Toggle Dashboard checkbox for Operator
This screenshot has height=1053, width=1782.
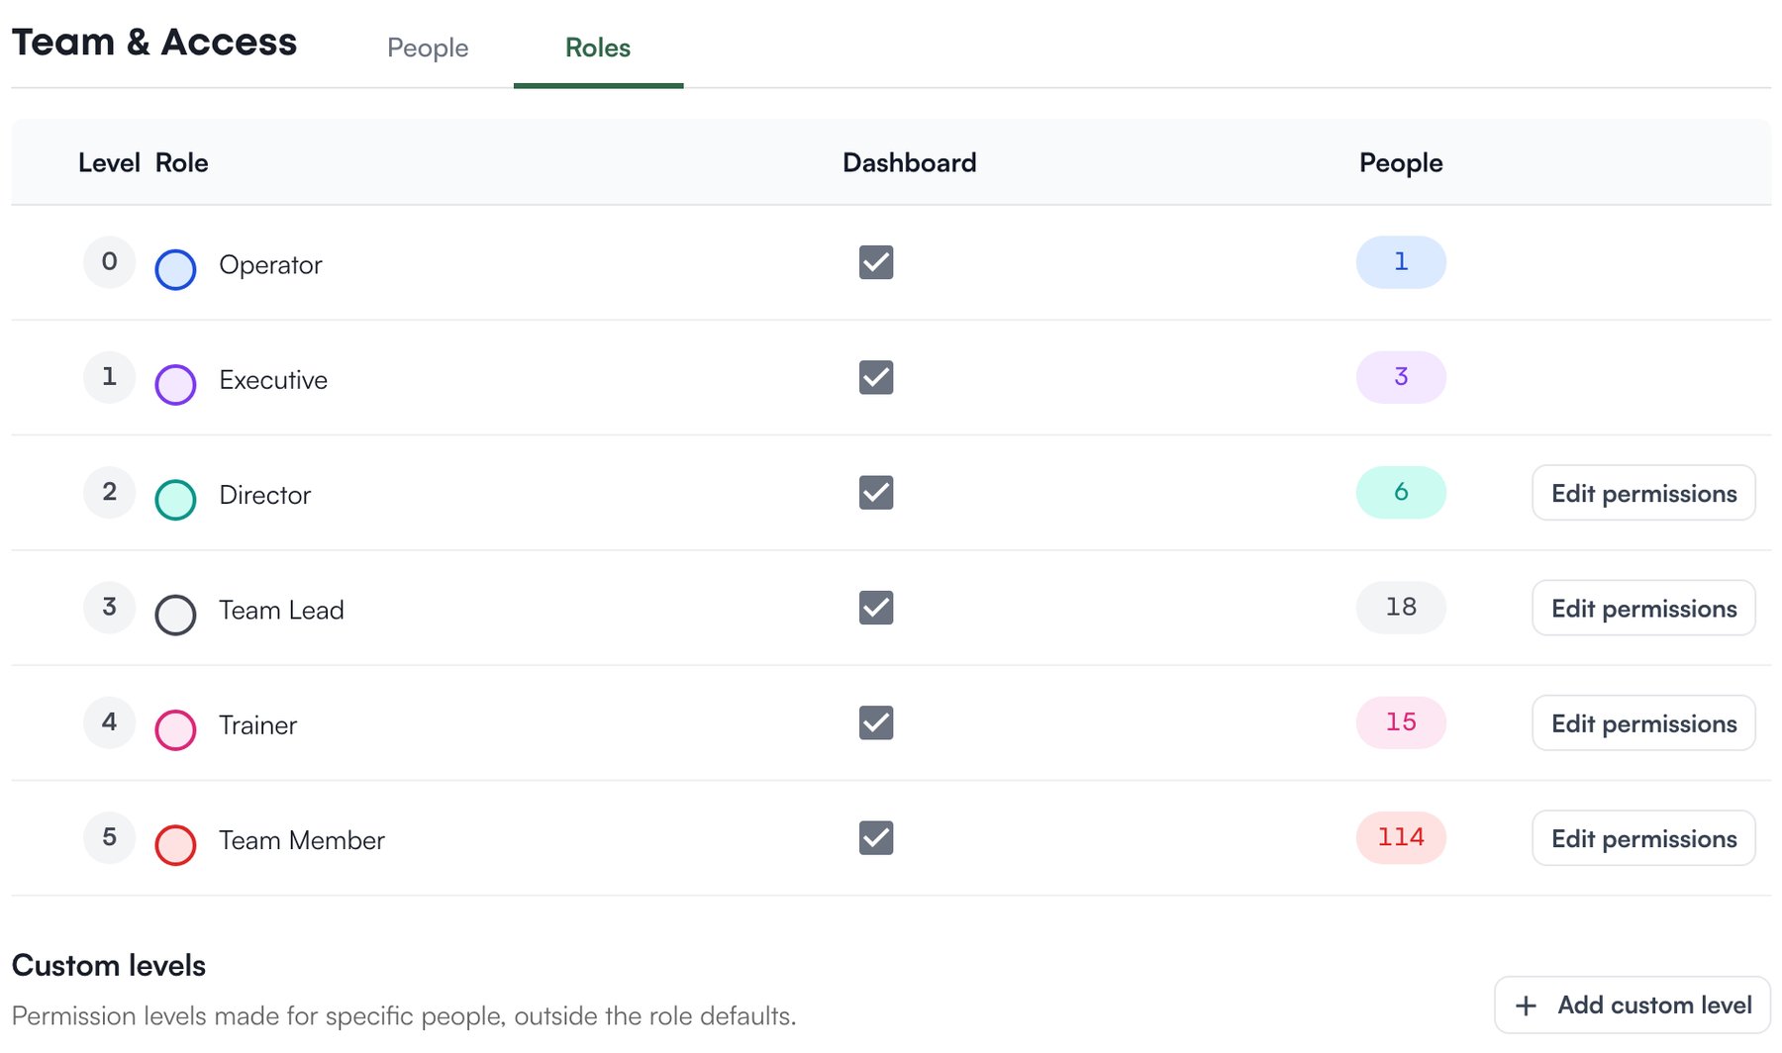[876, 262]
